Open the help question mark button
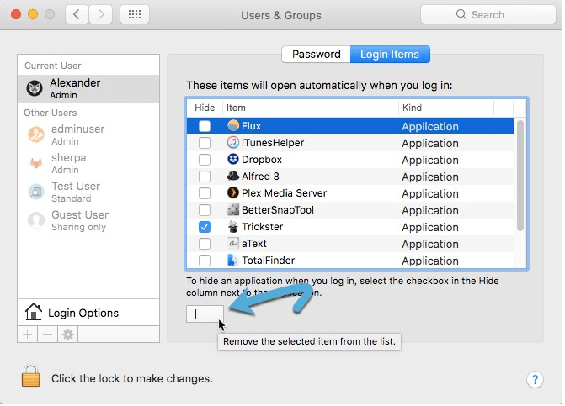 pos(535,379)
